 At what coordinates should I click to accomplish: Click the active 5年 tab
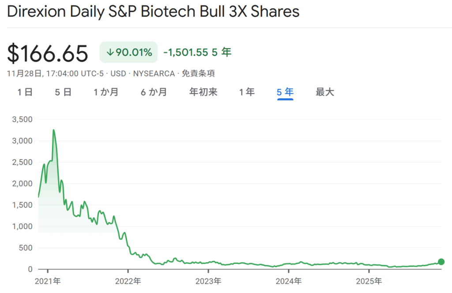tap(286, 92)
